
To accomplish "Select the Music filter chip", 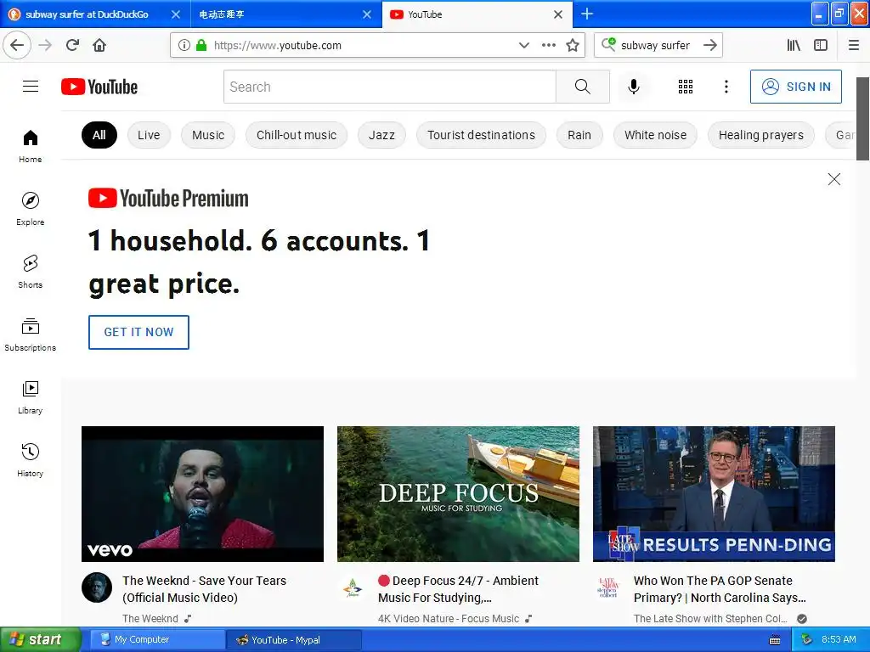I will coord(208,135).
